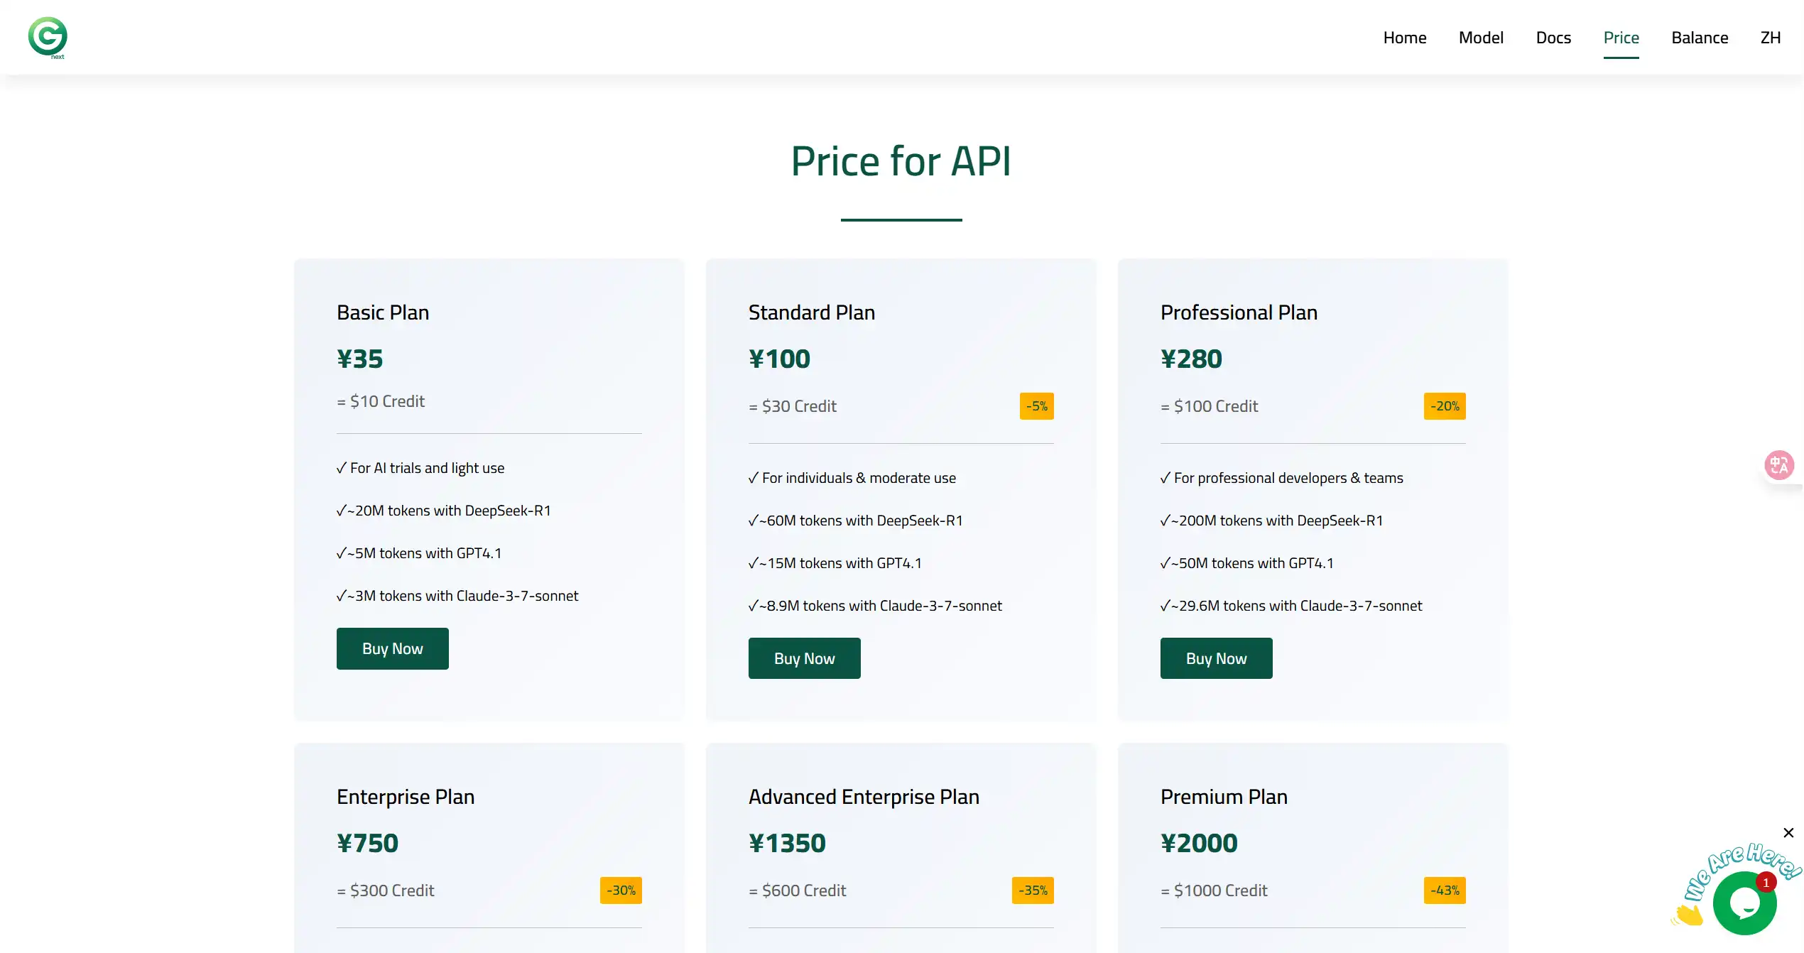Image resolution: width=1804 pixels, height=953 pixels.
Task: Click the -35% discount badge
Action: [1033, 891]
